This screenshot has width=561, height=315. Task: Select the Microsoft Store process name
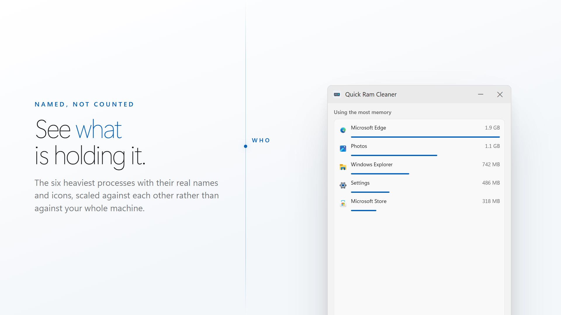tap(369, 201)
